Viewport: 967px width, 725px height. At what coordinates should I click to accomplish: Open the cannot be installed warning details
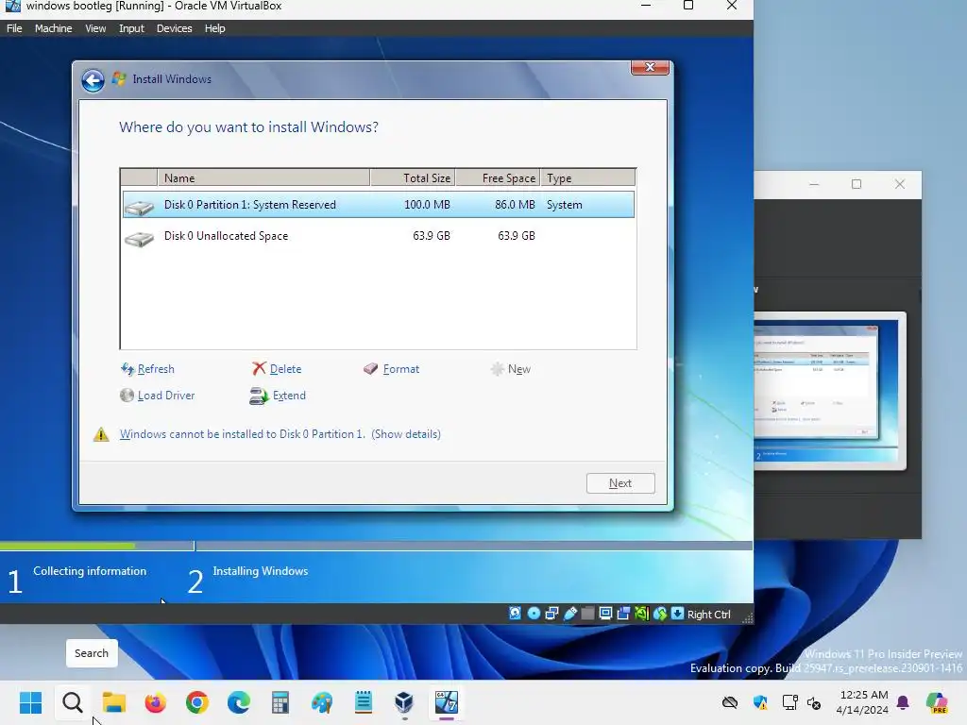coord(406,434)
